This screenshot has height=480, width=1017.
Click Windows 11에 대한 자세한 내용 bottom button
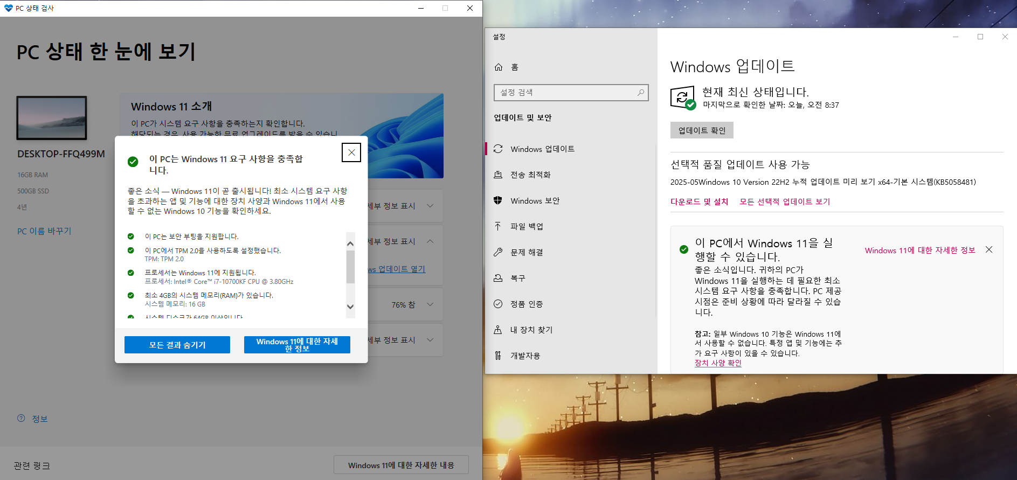click(401, 465)
